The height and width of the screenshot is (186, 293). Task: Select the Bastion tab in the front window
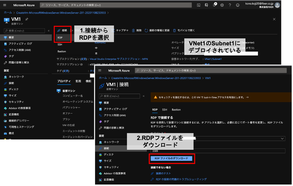176,110
